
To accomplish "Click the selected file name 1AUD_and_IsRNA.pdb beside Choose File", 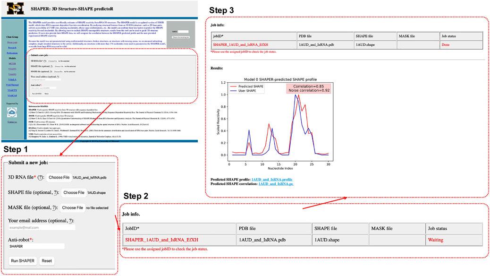I will (x=89, y=177).
